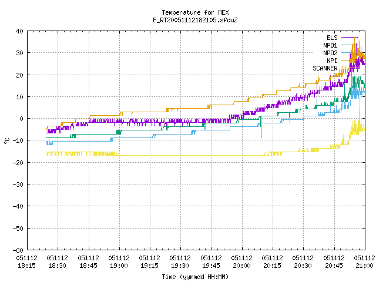Click the x-axis tick label '20:00'

tap(241, 266)
